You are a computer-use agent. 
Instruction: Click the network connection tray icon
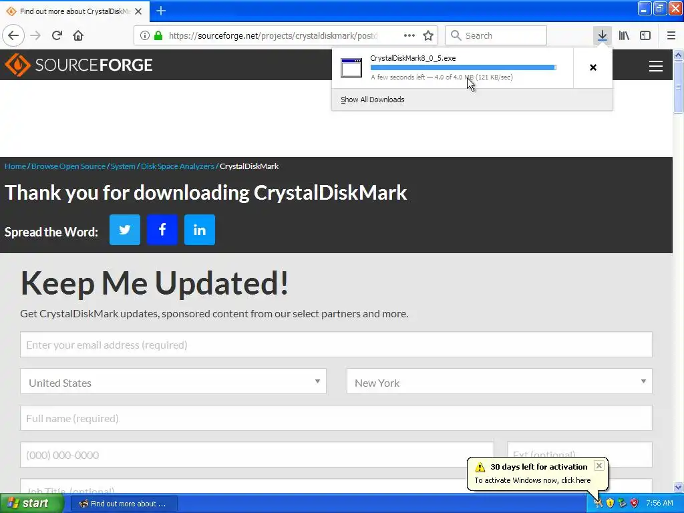tap(623, 504)
